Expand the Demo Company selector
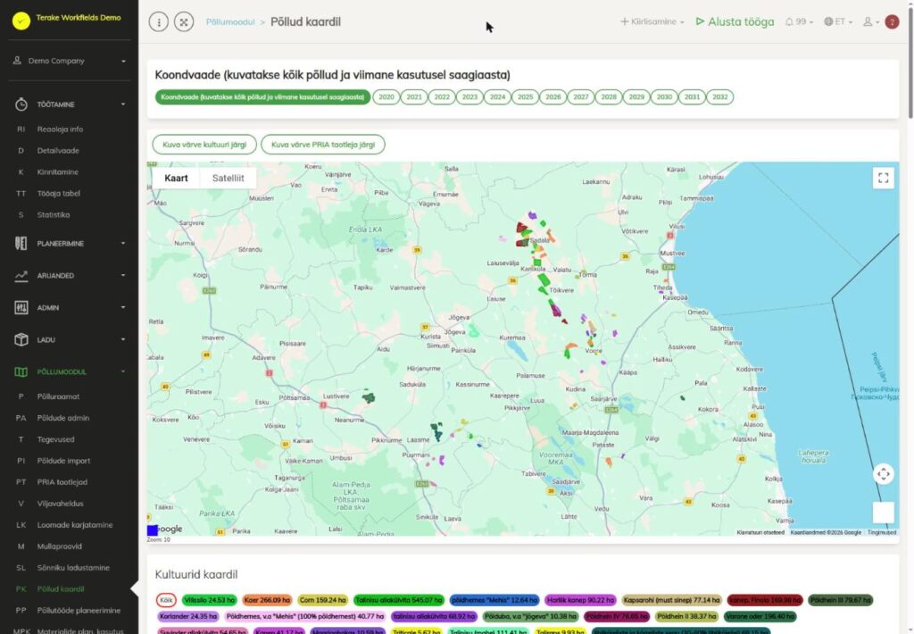The width and height of the screenshot is (914, 634). pyautogui.click(x=69, y=61)
